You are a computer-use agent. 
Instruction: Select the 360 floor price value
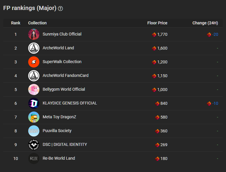(164, 131)
